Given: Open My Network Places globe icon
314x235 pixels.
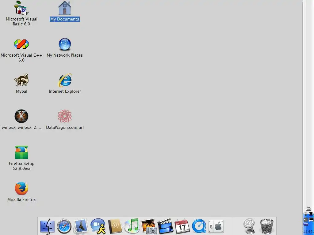Looking at the screenshot, I should [65, 44].
